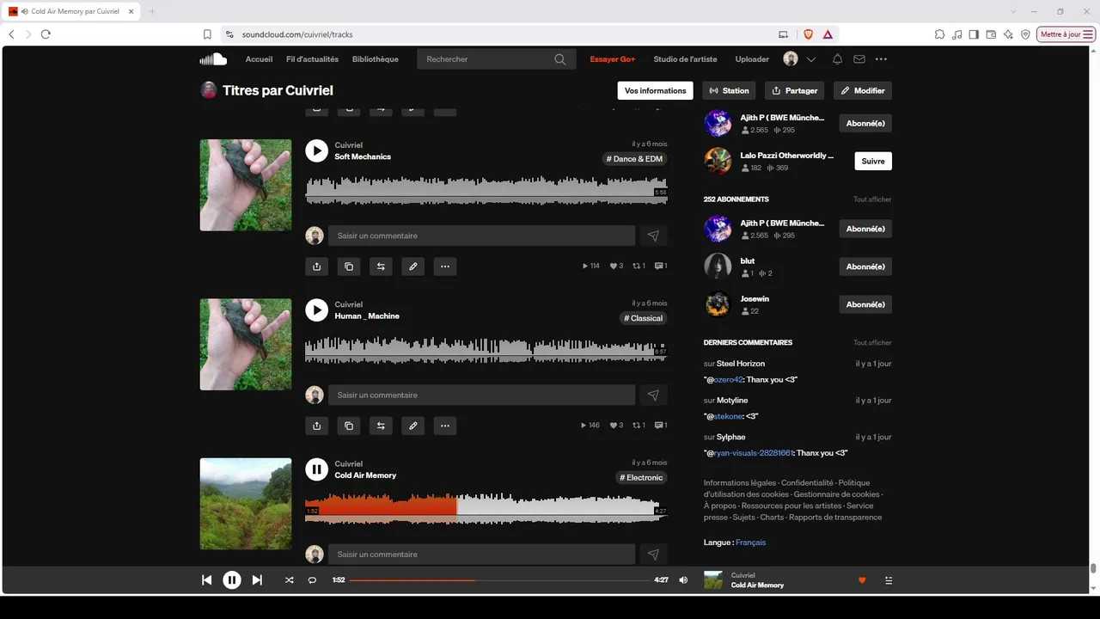The height and width of the screenshot is (619, 1100).
Task: Go back in browser history
Action: point(11,34)
